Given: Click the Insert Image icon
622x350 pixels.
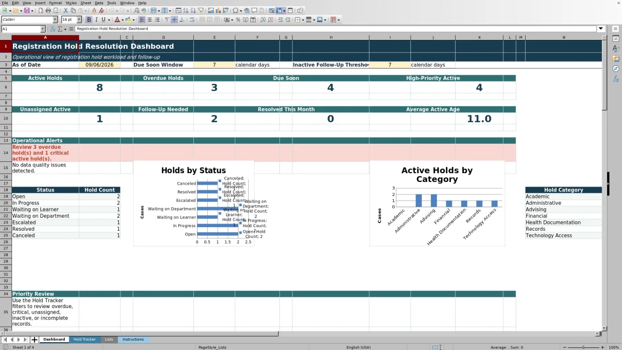Looking at the screenshot, I should (x=210, y=10).
